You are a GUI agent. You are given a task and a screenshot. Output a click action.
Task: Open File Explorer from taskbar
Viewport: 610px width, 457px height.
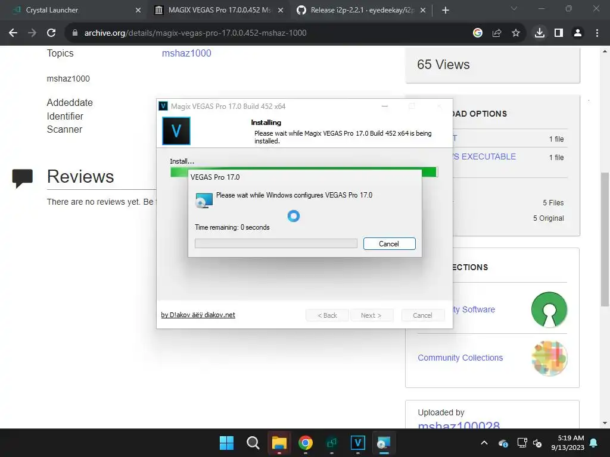pos(279,443)
